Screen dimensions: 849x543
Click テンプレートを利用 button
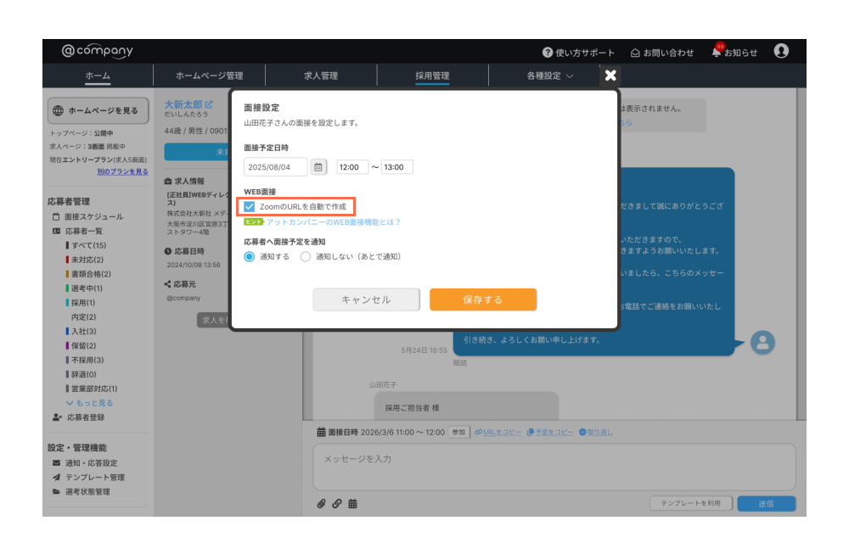691,503
